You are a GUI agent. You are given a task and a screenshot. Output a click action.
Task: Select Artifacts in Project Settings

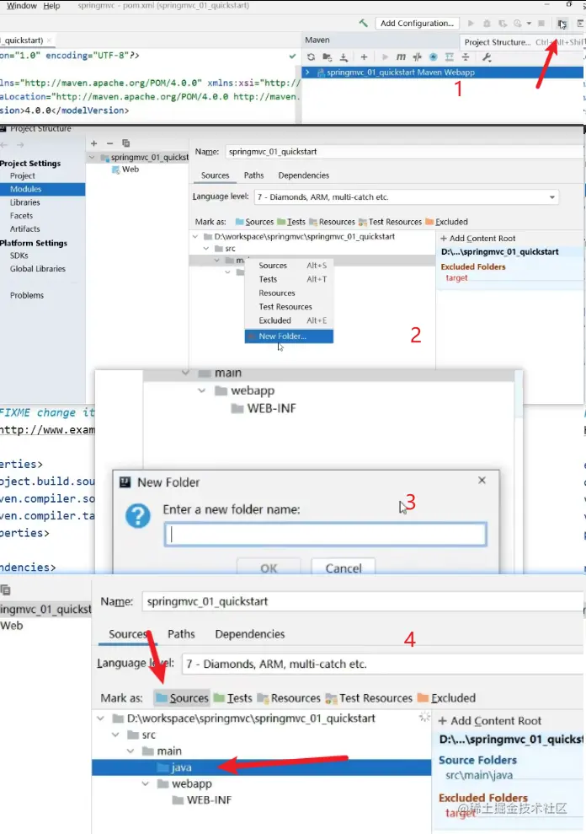[x=25, y=229]
